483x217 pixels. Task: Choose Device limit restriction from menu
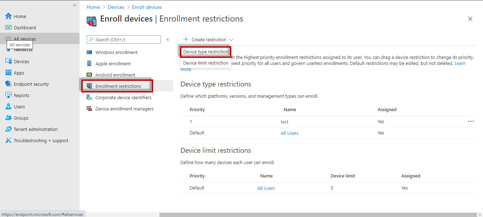tap(205, 63)
